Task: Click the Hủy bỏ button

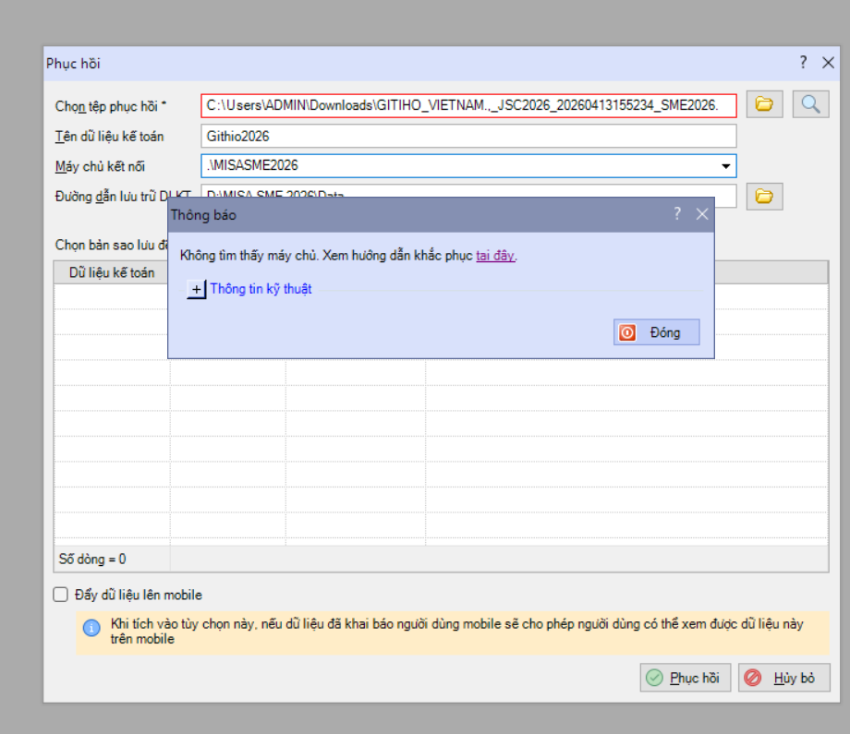Action: 783,678
